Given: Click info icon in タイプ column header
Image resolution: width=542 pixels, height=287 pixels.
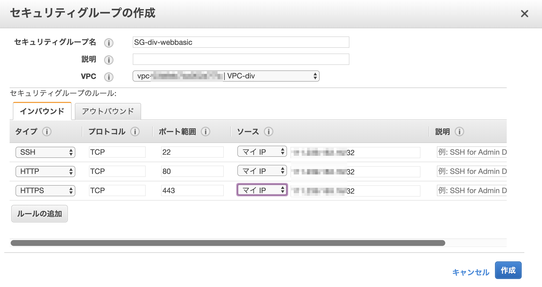Looking at the screenshot, I should click(x=47, y=131).
